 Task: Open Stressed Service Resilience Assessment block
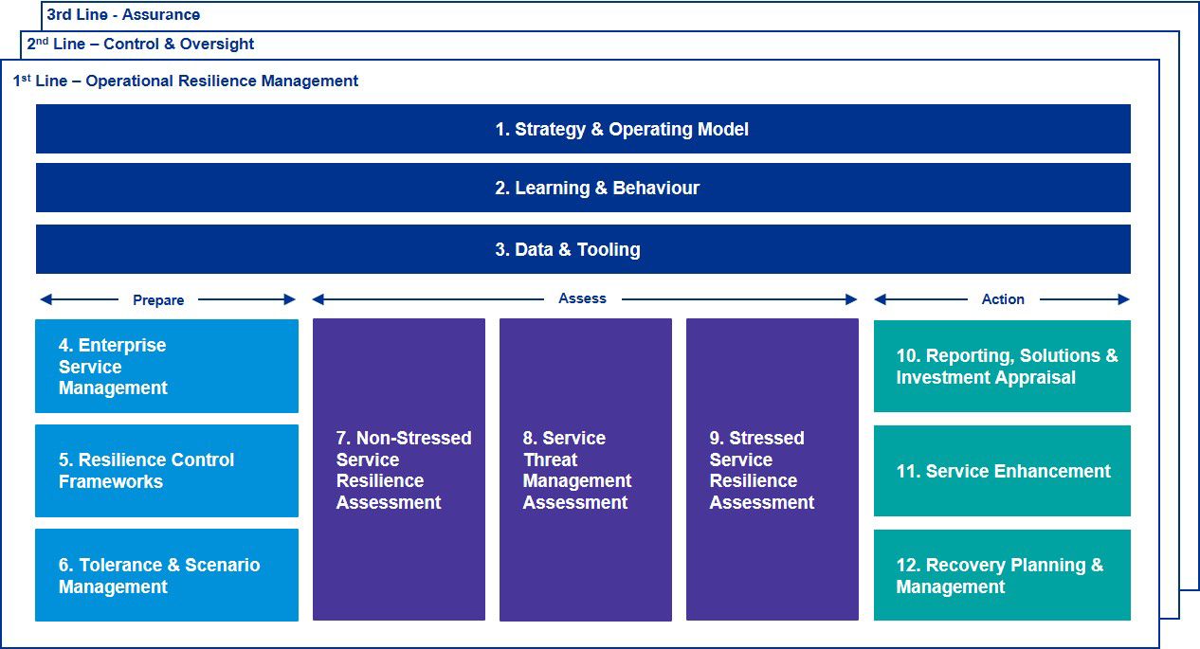point(773,470)
